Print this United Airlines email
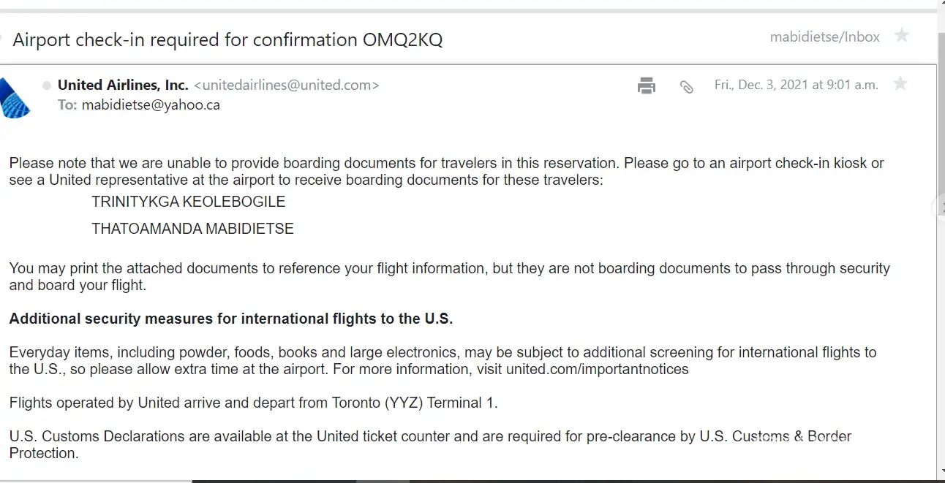The image size is (945, 483). (x=647, y=85)
